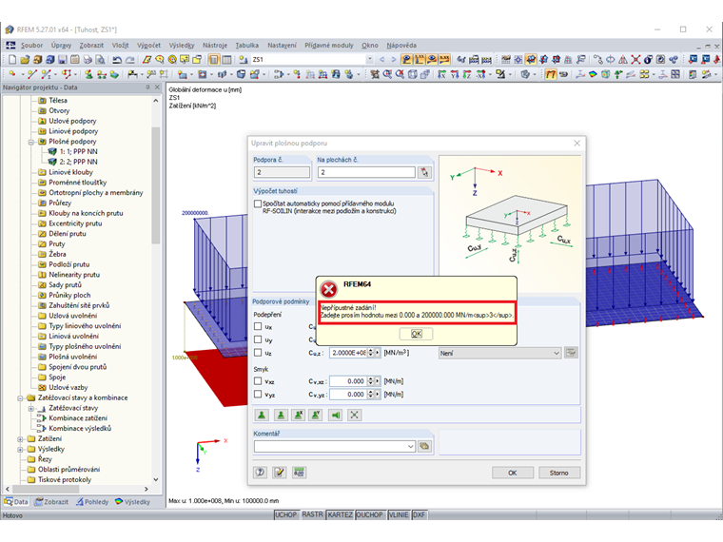Click the help question mark dialog icon
The height and width of the screenshot is (542, 723).
(261, 473)
